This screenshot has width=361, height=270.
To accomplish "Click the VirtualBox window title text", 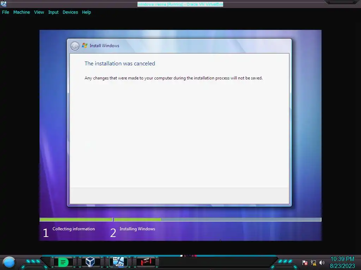I will click(180, 4).
